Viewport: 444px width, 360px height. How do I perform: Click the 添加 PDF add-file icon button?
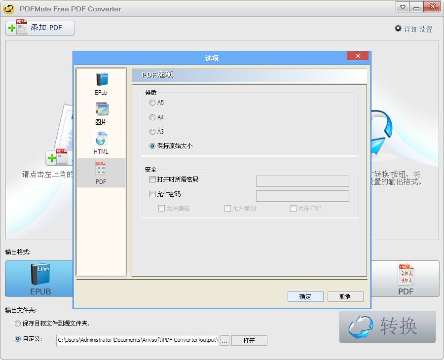(x=40, y=28)
